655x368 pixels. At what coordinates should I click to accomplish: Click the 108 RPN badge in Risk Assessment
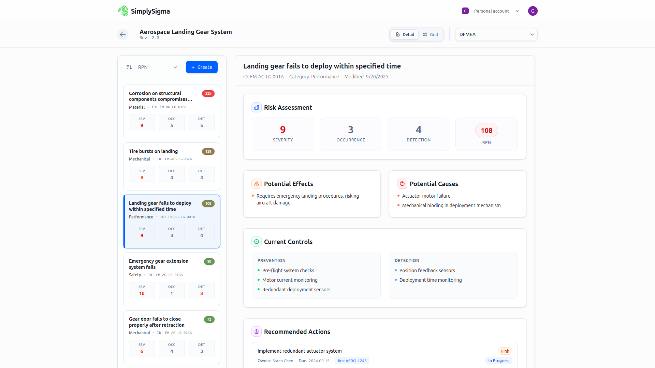coord(486,131)
